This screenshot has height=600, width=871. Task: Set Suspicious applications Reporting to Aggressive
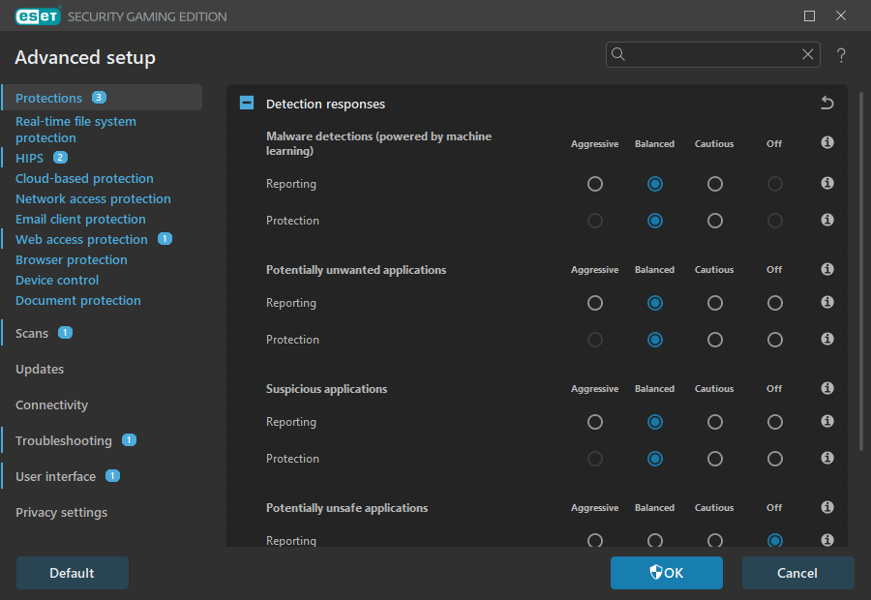(x=595, y=422)
